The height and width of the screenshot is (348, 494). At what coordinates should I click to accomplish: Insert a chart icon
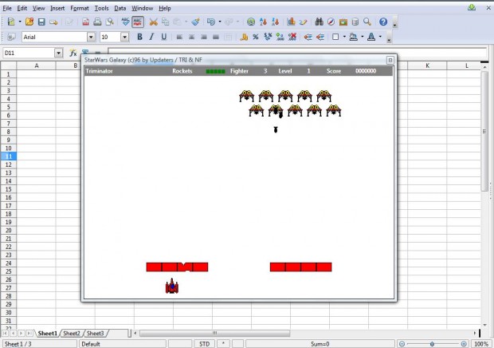[x=291, y=22]
